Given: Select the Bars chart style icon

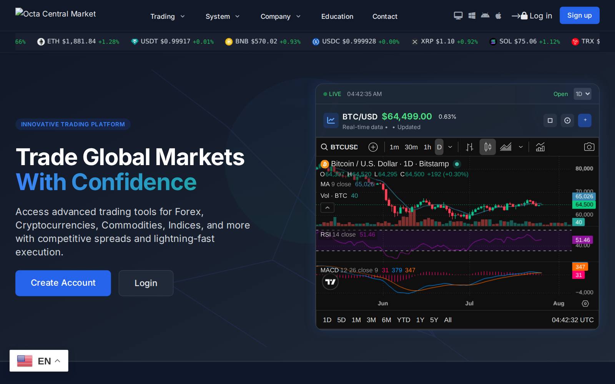Looking at the screenshot, I should point(469,147).
